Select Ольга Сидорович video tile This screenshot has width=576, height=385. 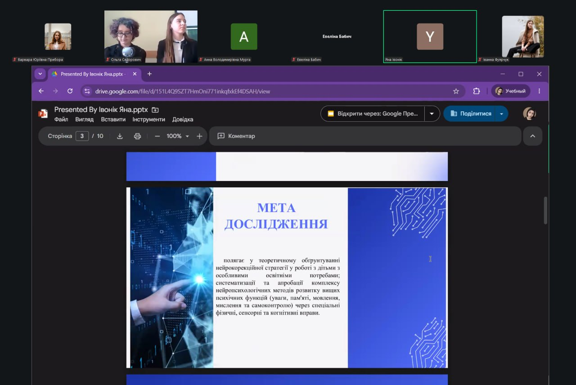tap(151, 36)
